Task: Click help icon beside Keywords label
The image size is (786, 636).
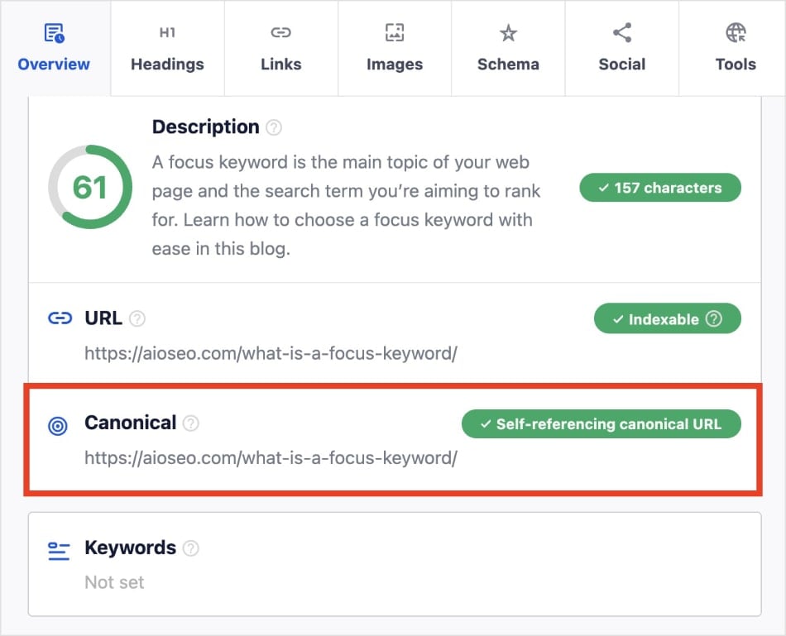Action: pos(191,548)
